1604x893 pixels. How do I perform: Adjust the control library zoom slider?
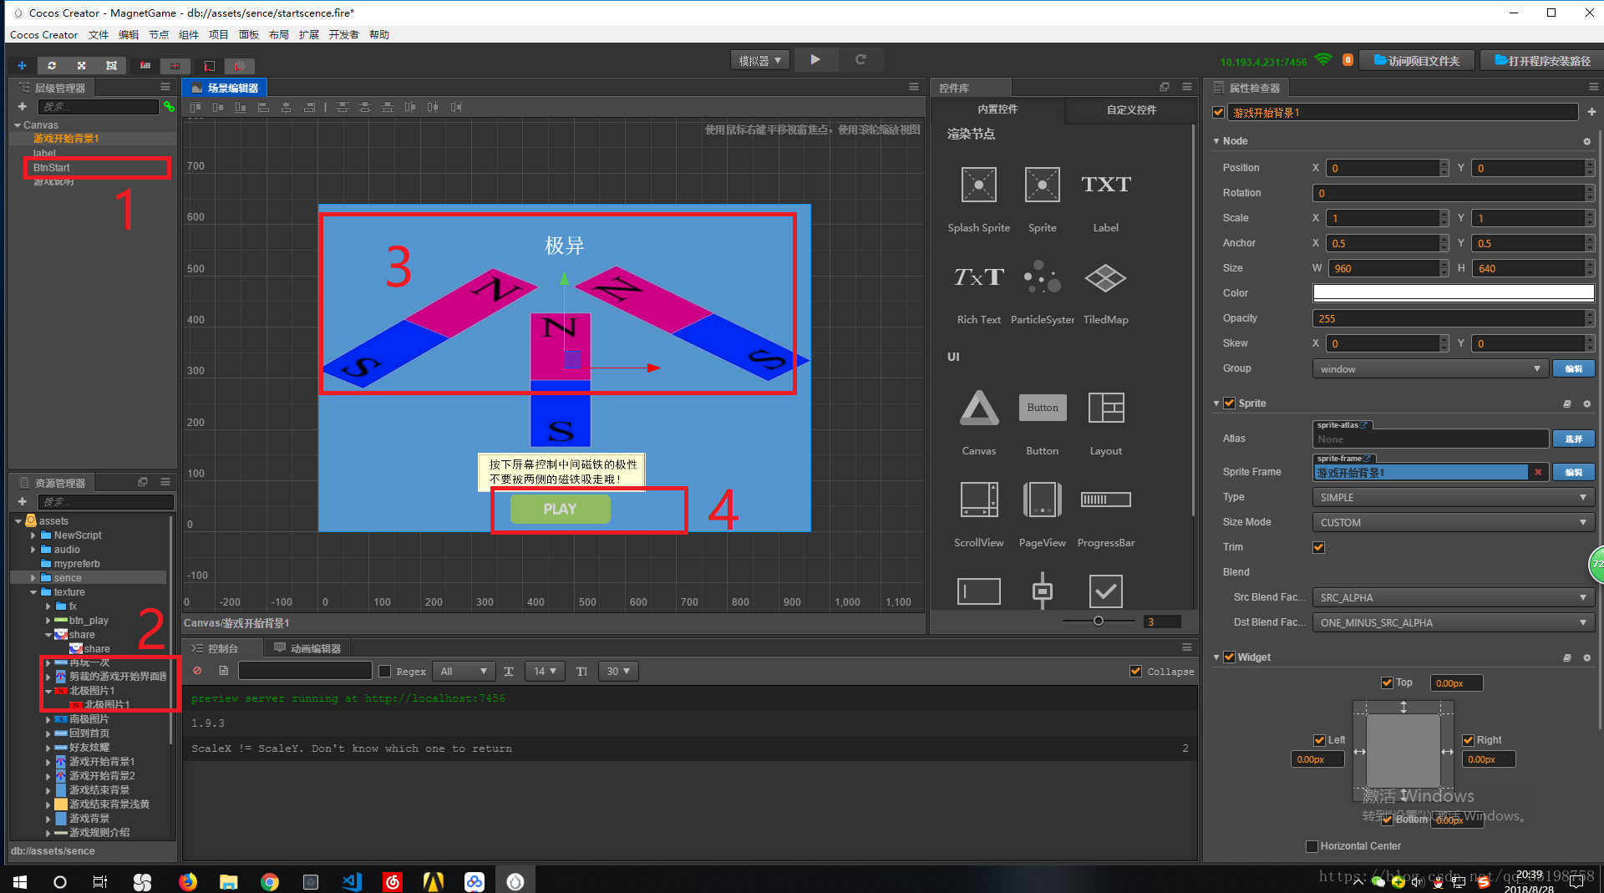[1099, 621]
